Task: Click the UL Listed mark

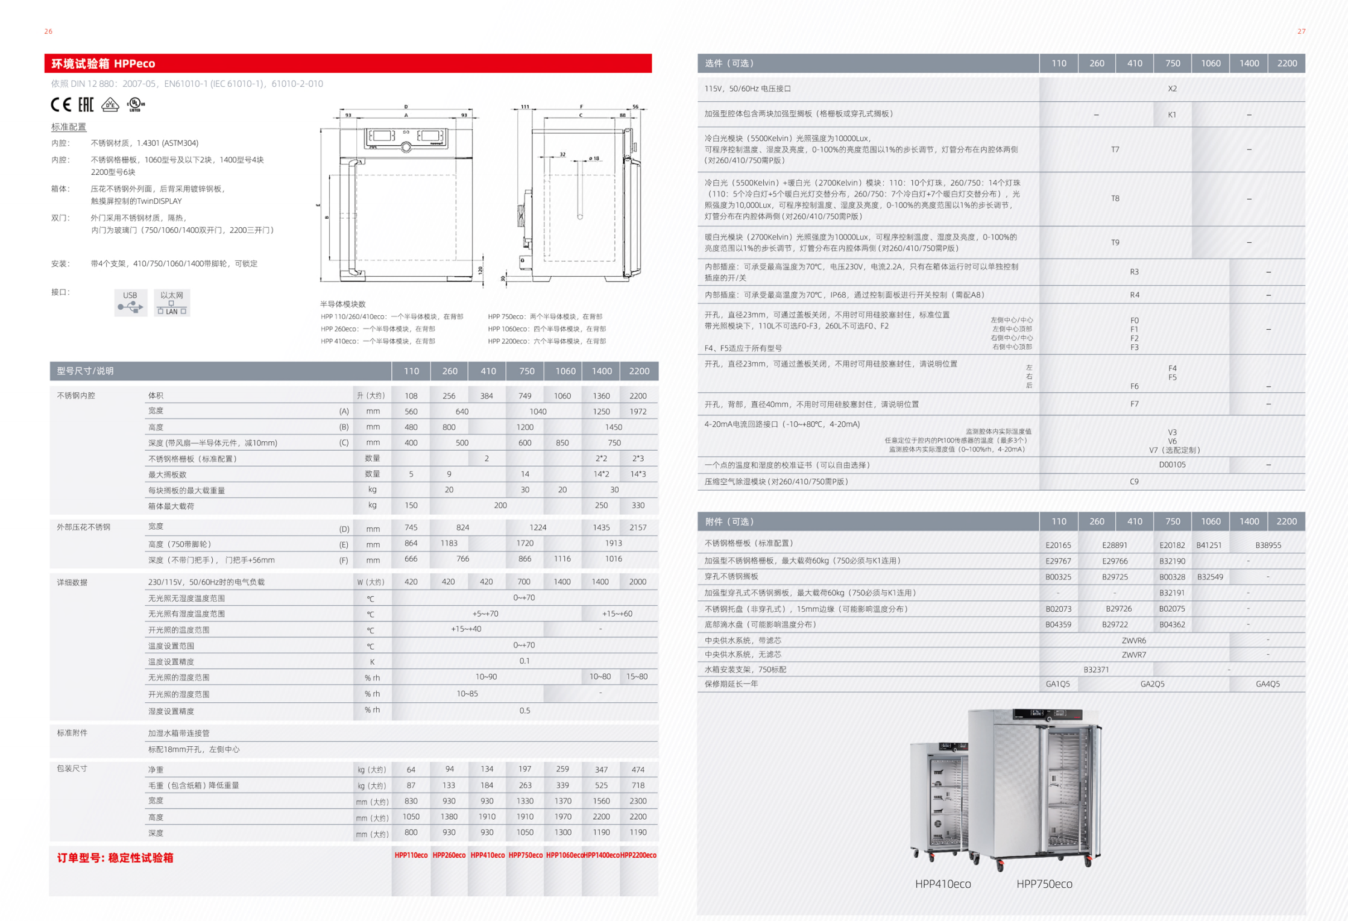Action: (135, 105)
